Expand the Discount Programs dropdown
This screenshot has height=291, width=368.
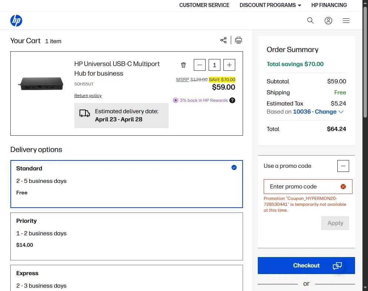(x=270, y=5)
